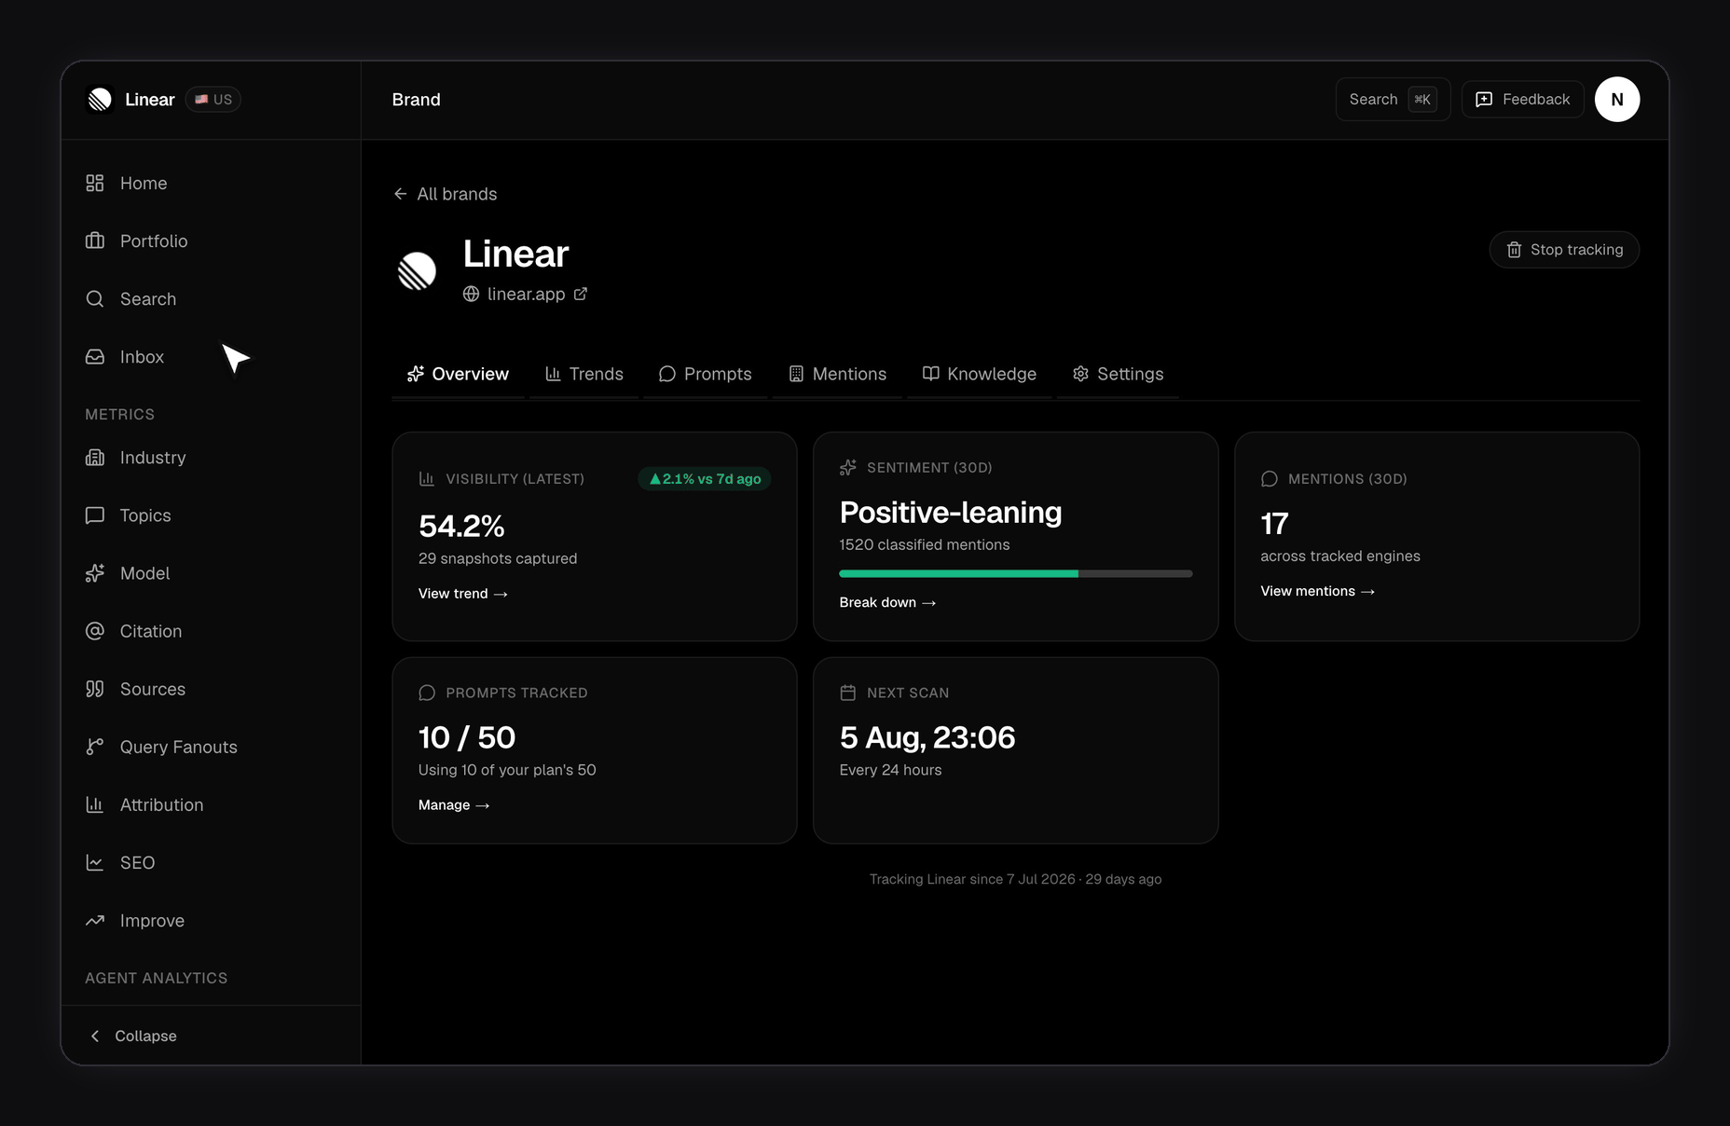1730x1126 pixels.
Task: Switch to the Knowledge tab
Action: [x=980, y=374]
